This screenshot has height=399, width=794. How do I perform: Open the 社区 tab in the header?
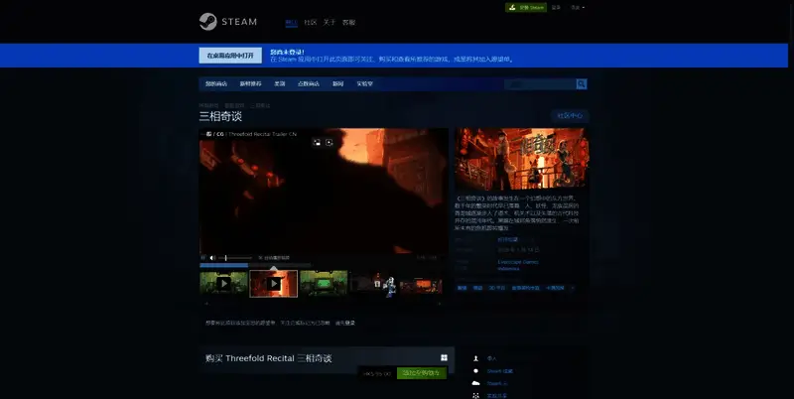(x=310, y=21)
